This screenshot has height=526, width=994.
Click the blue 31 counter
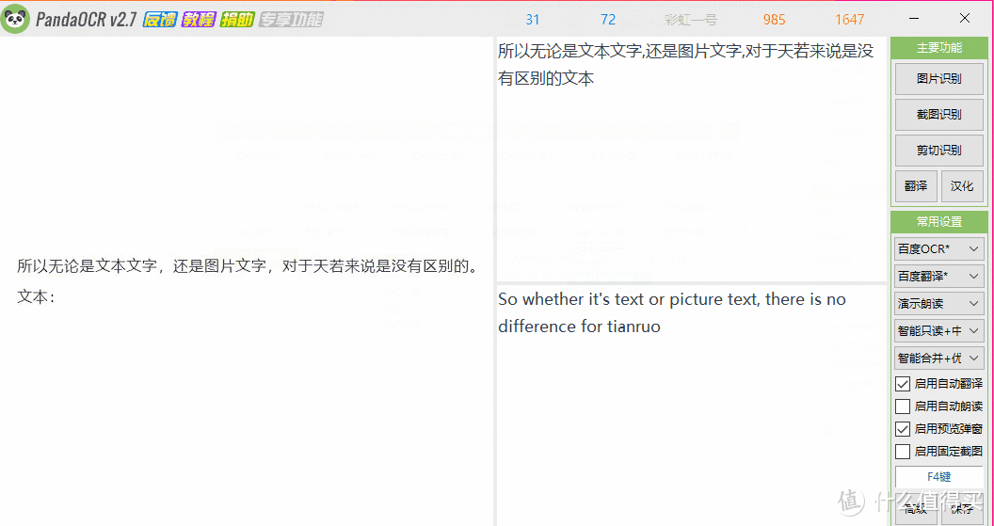click(x=533, y=20)
